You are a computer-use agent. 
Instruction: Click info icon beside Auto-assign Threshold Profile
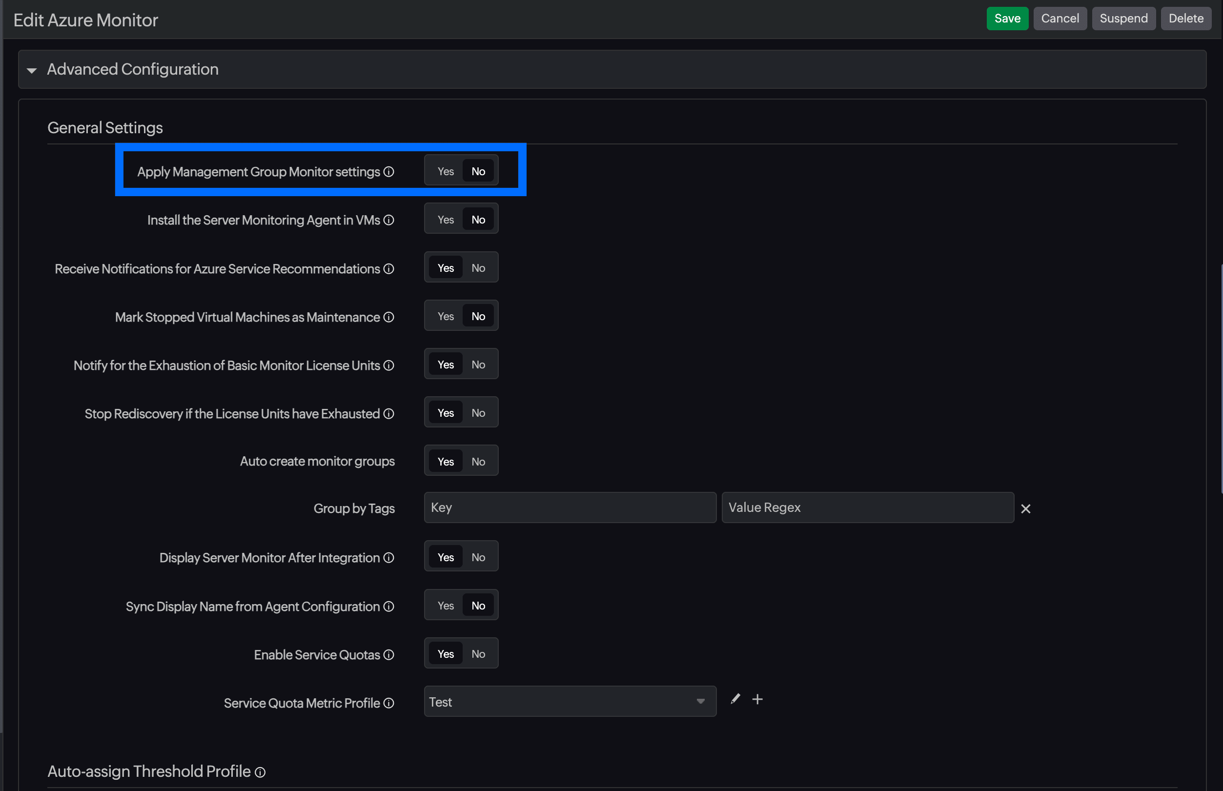click(x=261, y=772)
